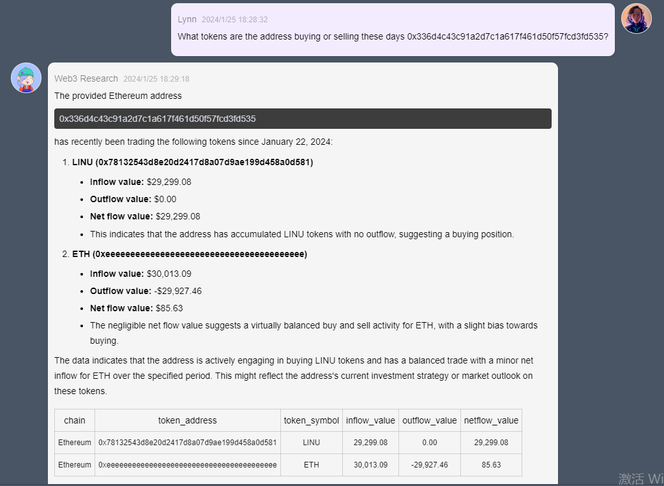
Task: Click the token_address column header
Action: [188, 420]
